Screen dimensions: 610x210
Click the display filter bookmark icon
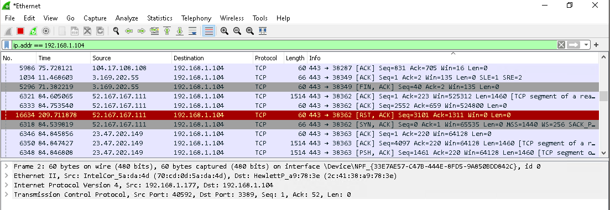(x=7, y=45)
